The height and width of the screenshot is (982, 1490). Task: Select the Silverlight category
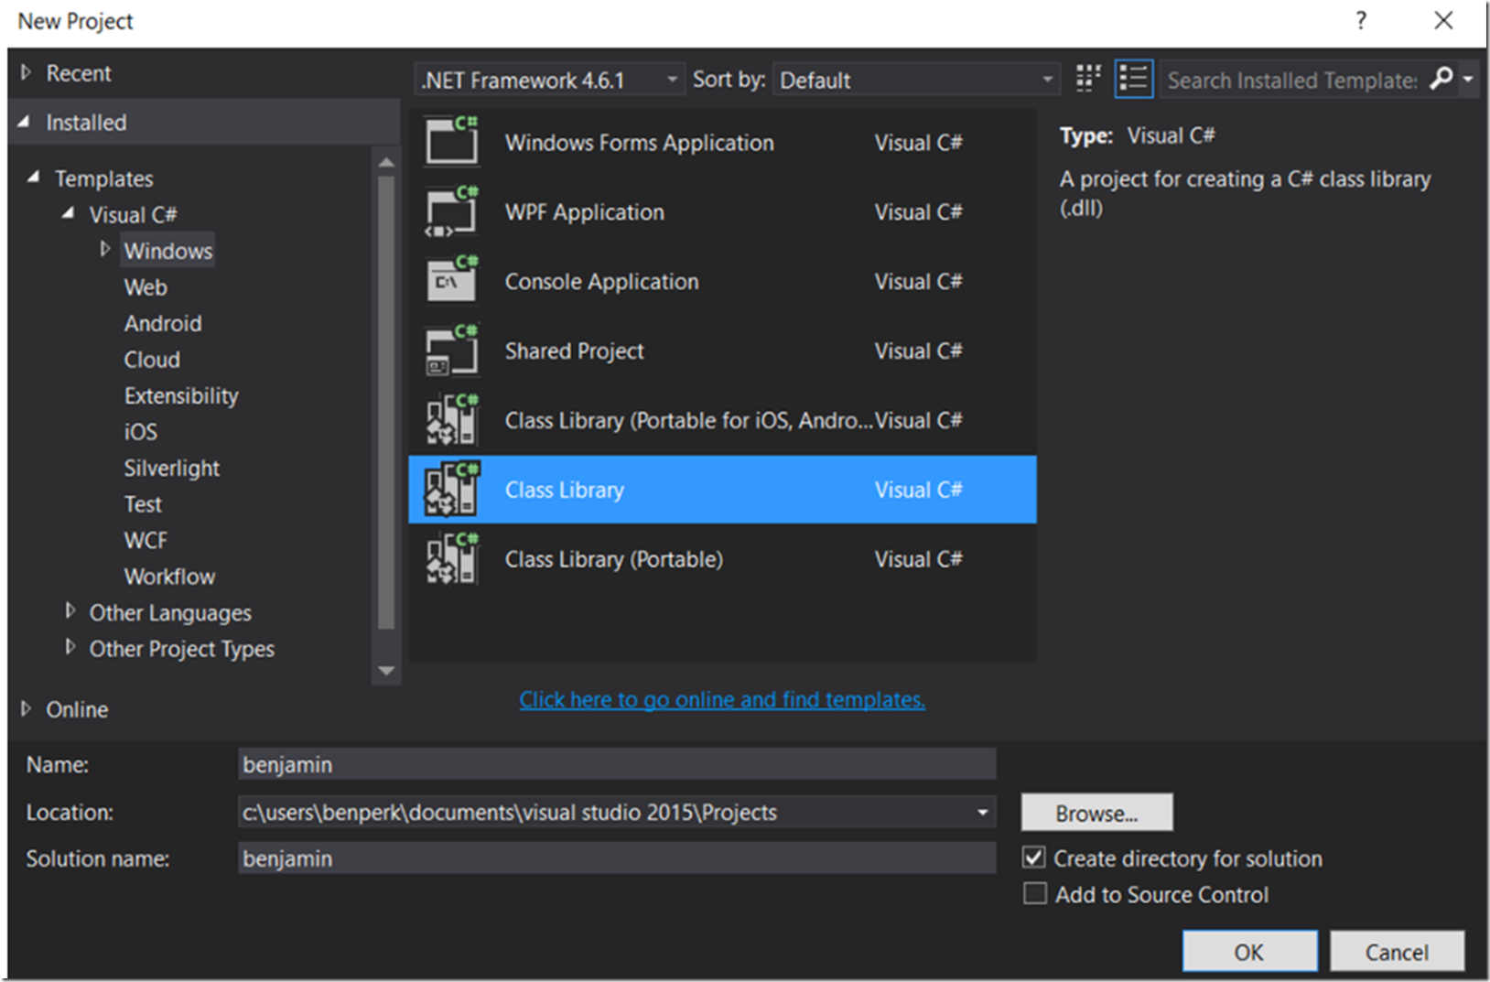[x=172, y=469]
